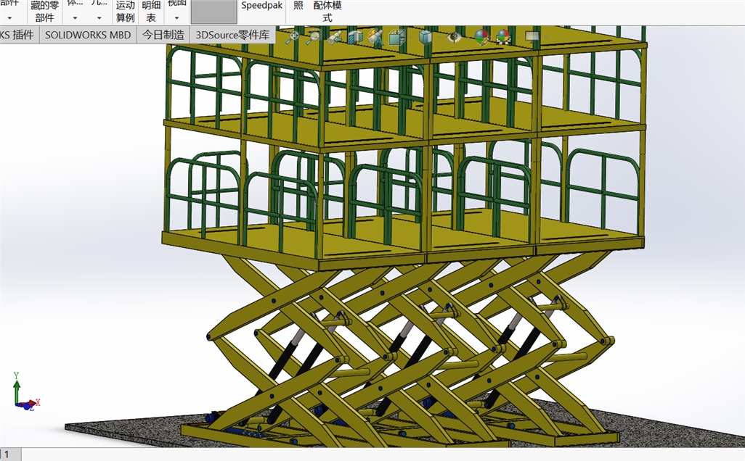This screenshot has height=461, width=745.
Task: Click the 藏的零部件 button
Action: click(x=44, y=12)
